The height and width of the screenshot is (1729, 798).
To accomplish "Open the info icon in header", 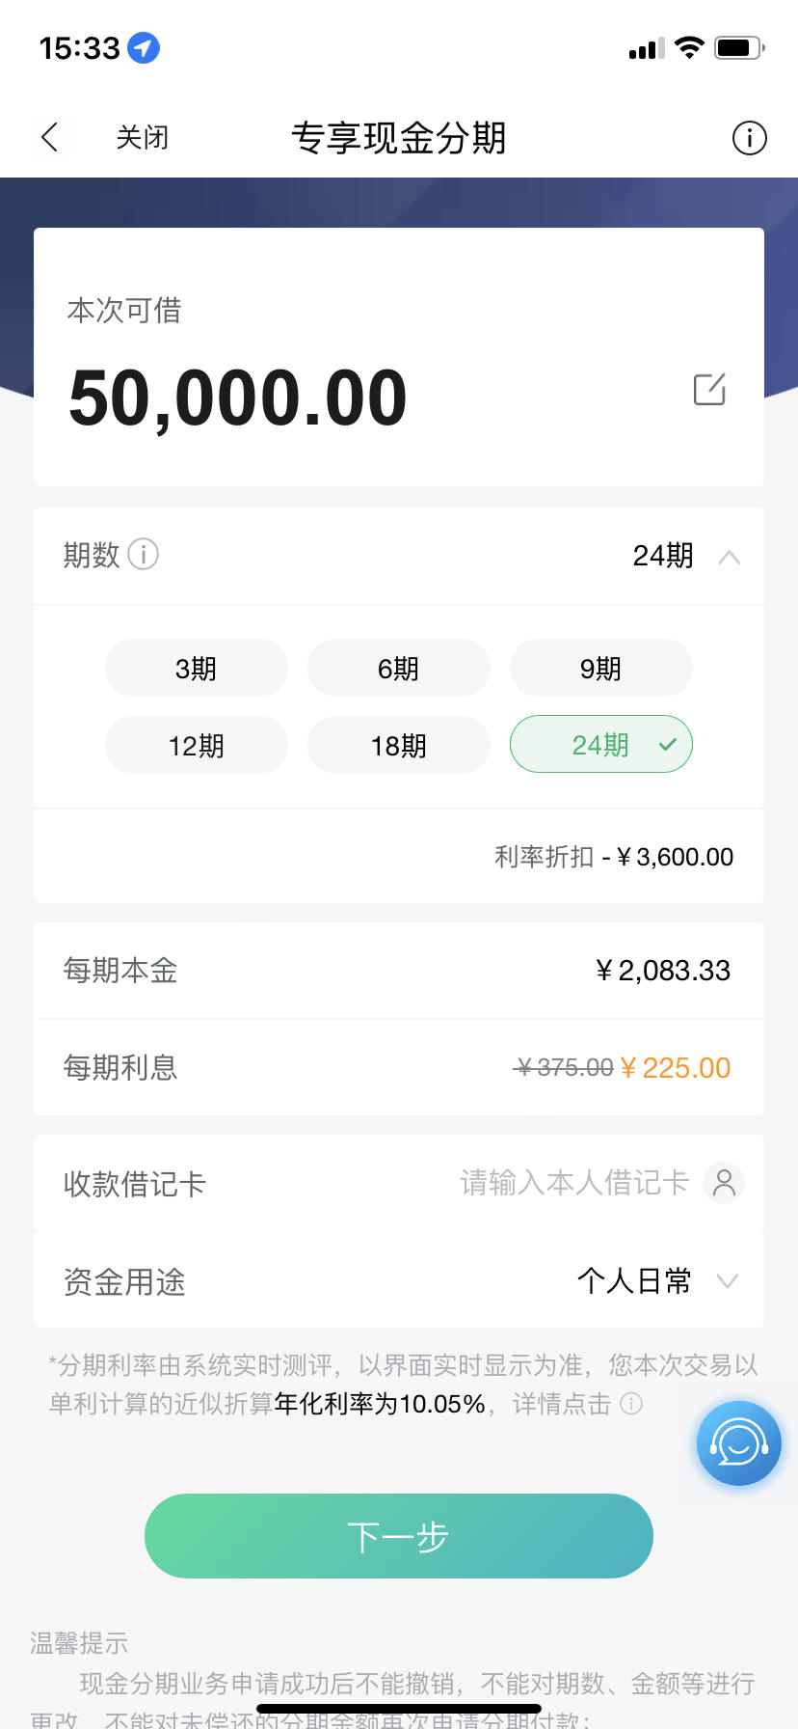I will click(x=749, y=137).
